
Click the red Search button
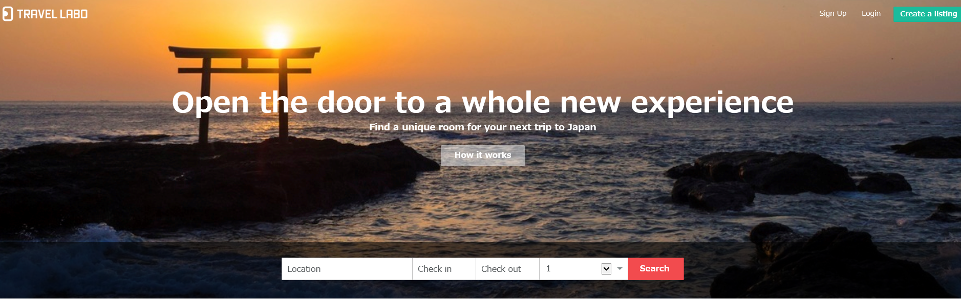coord(655,269)
